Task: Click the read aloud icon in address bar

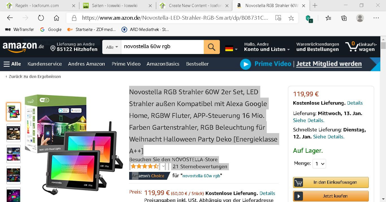Action: 278,18
